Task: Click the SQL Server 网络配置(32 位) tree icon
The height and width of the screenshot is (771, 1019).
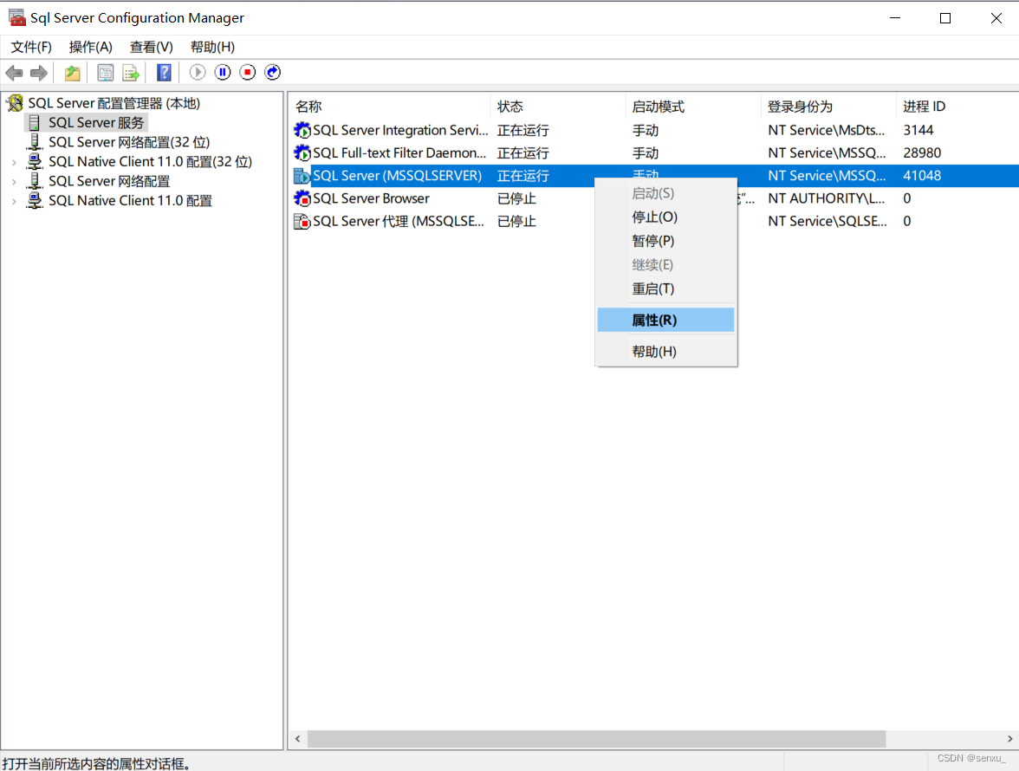Action: (35, 142)
